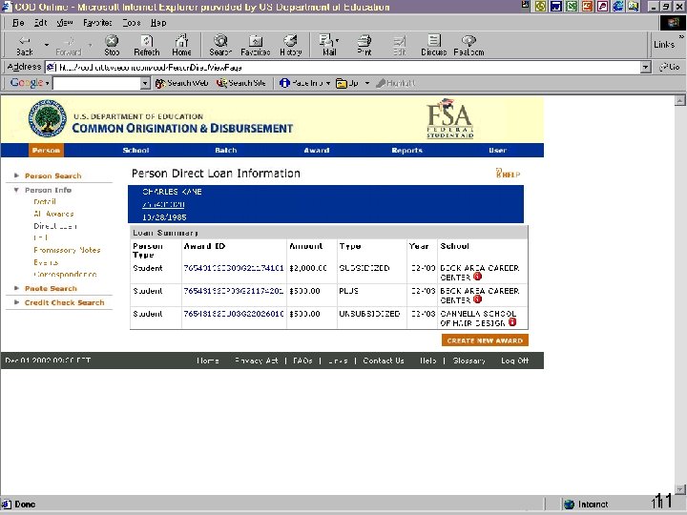Screen dimensions: 687x515
Task: Collapse the Person Info sidebar section
Action: [x=16, y=190]
